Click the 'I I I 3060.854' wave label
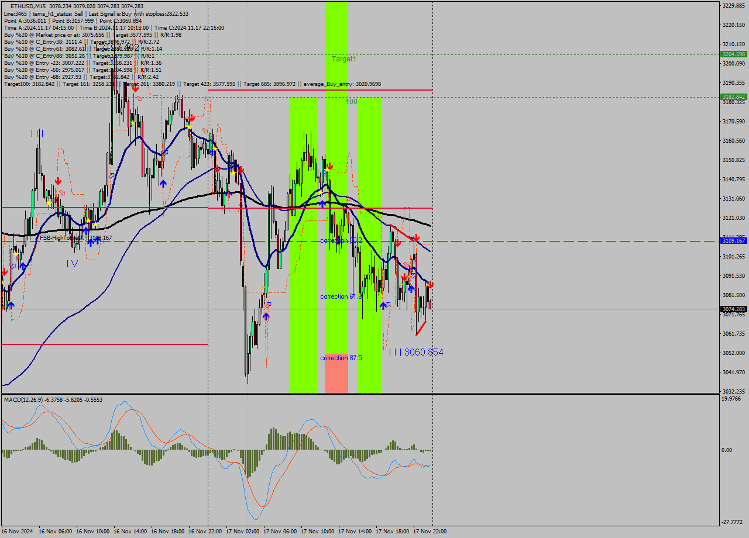 tap(416, 352)
